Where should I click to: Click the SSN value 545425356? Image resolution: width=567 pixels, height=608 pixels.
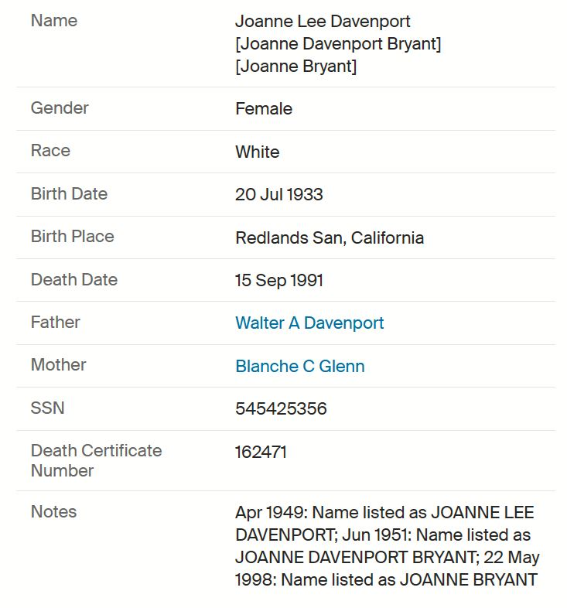(x=281, y=408)
